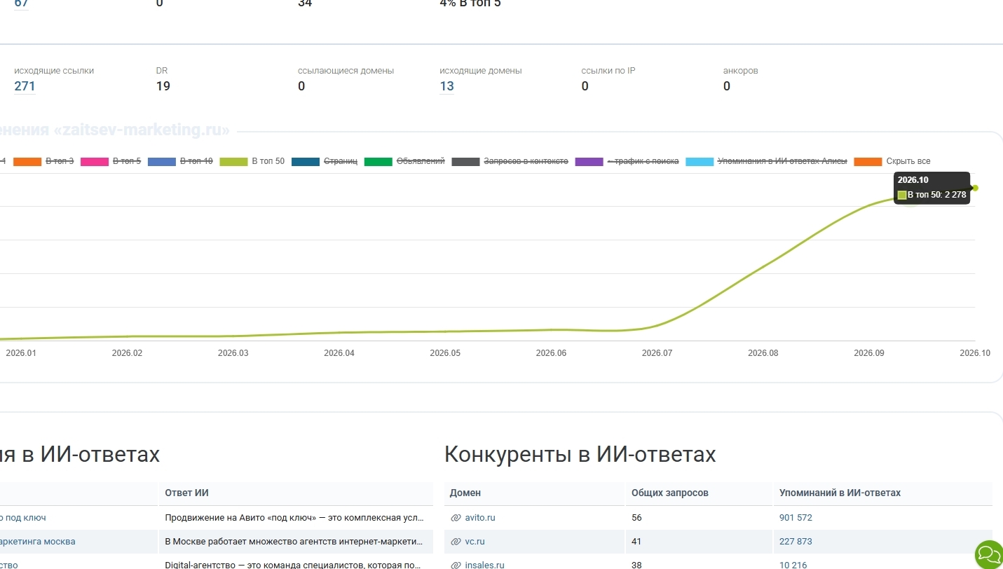Click the link icon next to vc.ru

pyautogui.click(x=456, y=542)
